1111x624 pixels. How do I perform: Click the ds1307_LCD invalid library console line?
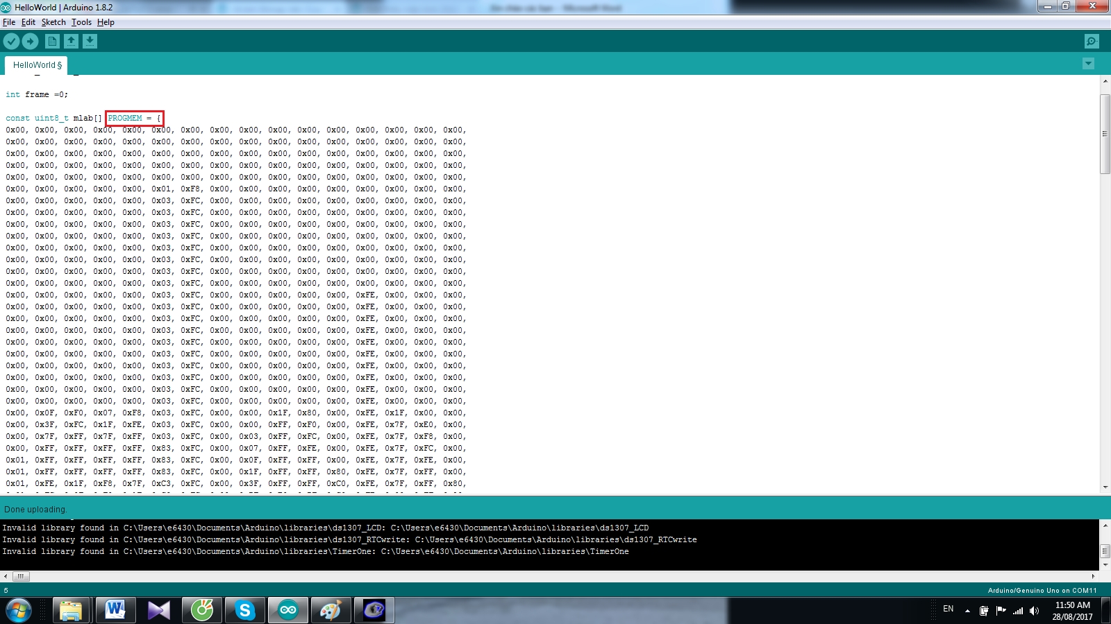pos(325,528)
